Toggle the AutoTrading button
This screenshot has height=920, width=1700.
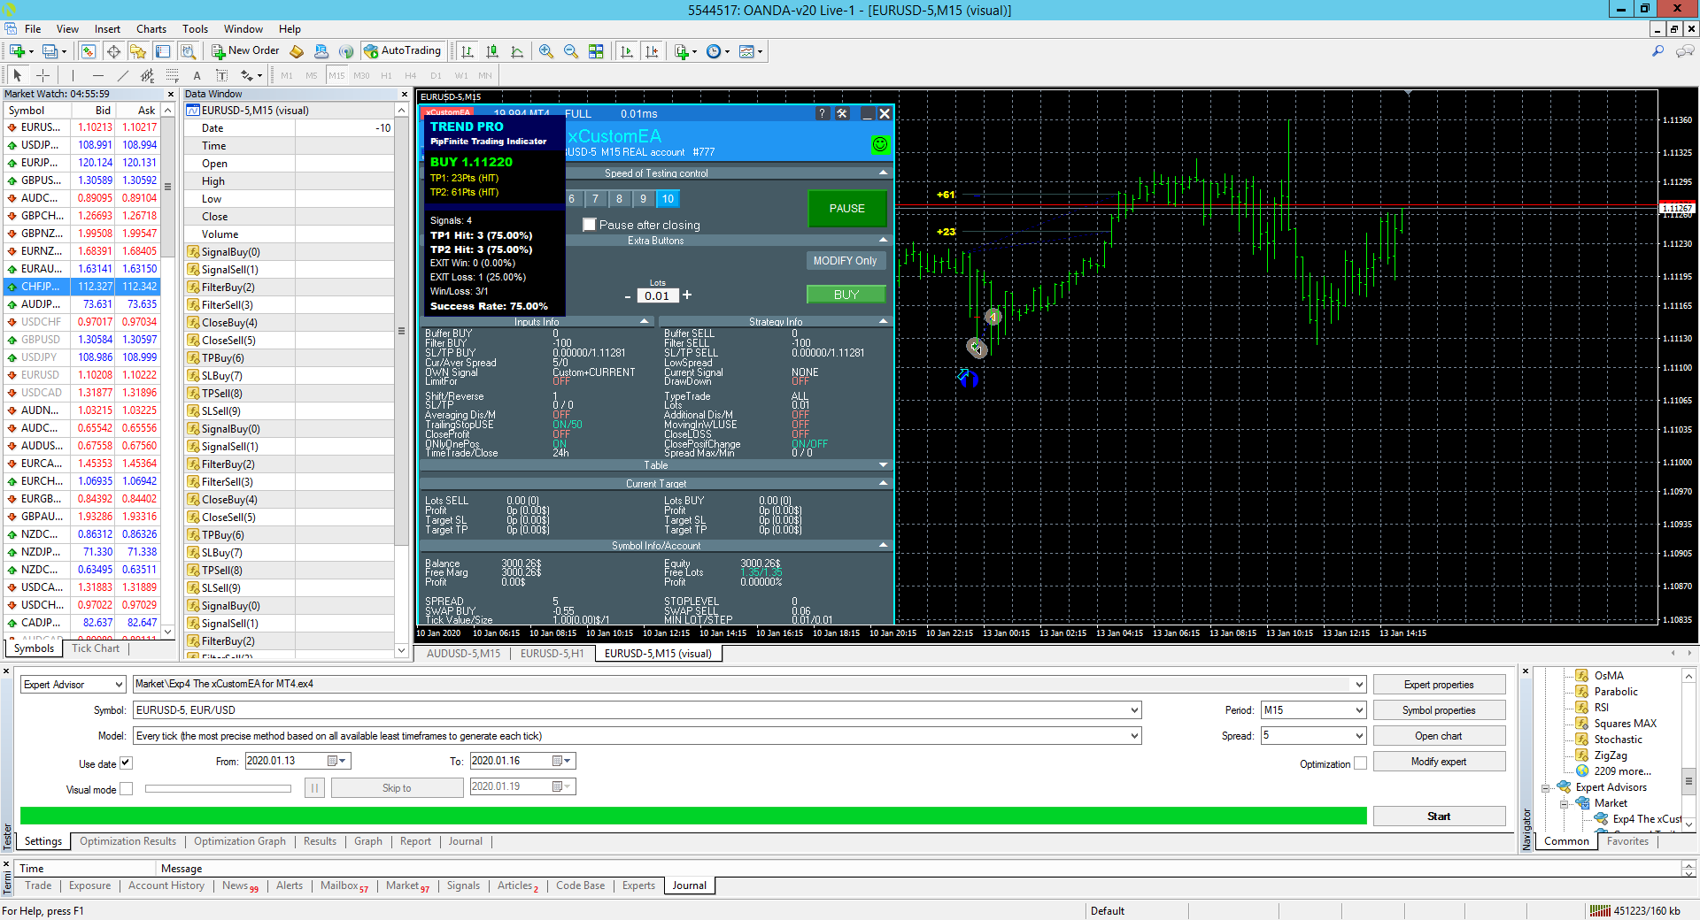[x=403, y=51]
